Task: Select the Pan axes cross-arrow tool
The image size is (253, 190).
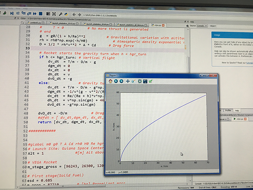Action: [128, 81]
